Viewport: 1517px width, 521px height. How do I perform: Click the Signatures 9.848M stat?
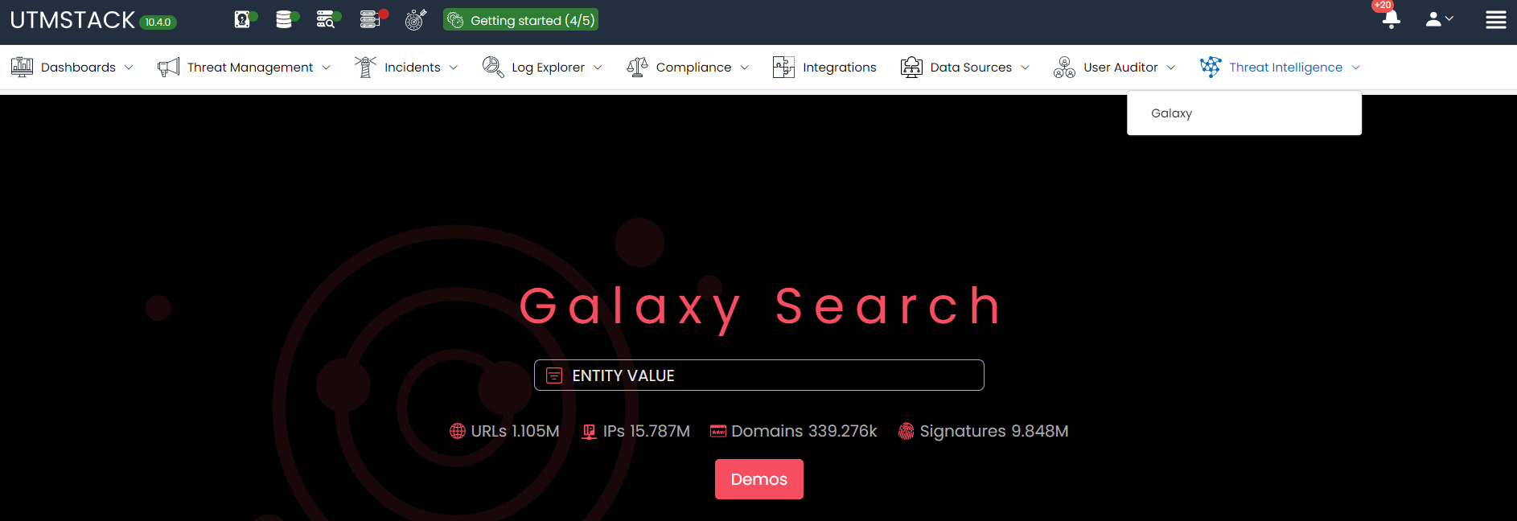[994, 431]
